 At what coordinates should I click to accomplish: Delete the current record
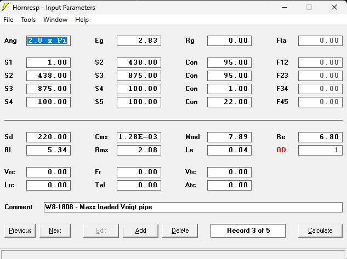click(x=180, y=231)
